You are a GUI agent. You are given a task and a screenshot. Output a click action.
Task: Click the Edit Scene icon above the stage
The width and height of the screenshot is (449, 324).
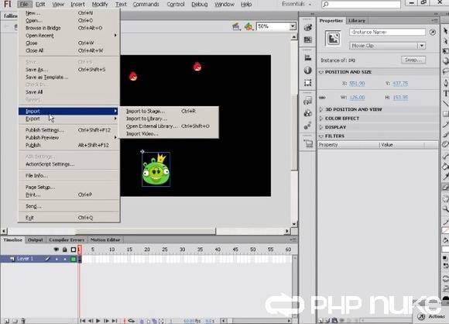236,26
